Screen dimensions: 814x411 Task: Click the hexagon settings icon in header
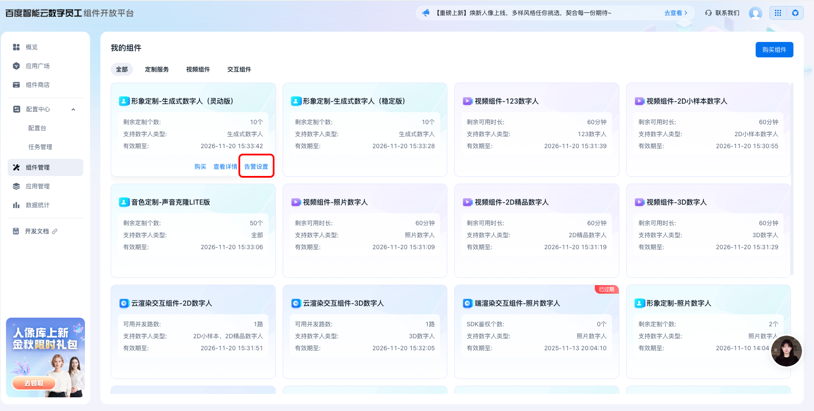(795, 13)
